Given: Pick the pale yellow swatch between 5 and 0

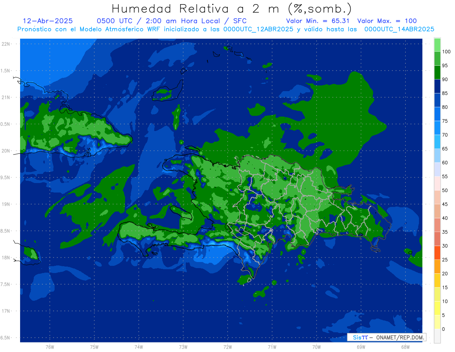Looking at the screenshot, I should pyautogui.click(x=437, y=322).
